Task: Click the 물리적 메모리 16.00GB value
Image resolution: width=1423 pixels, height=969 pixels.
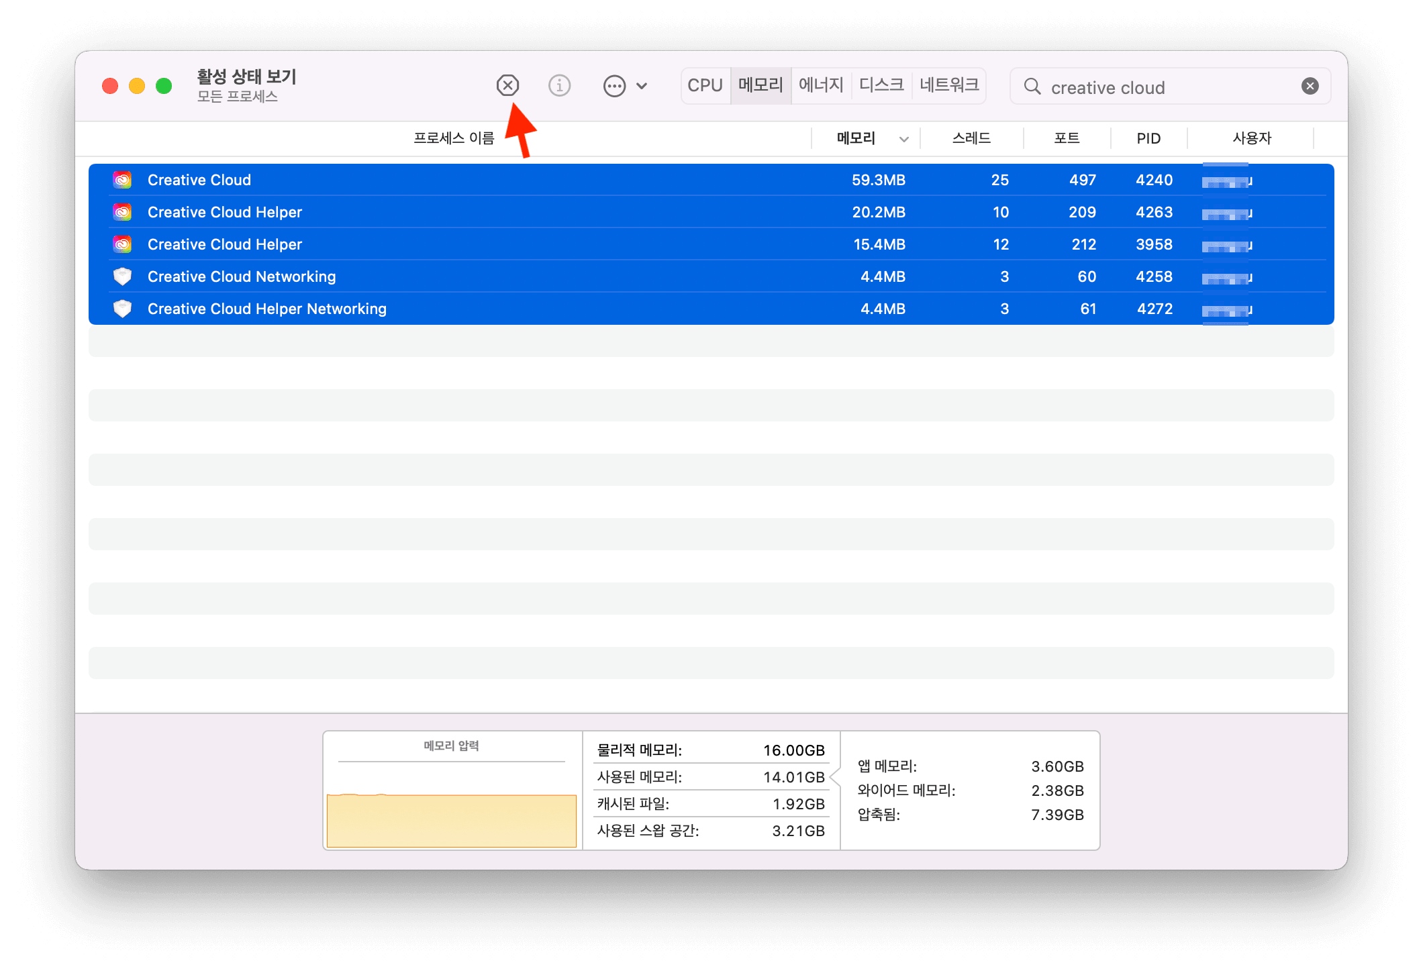Action: 794,750
